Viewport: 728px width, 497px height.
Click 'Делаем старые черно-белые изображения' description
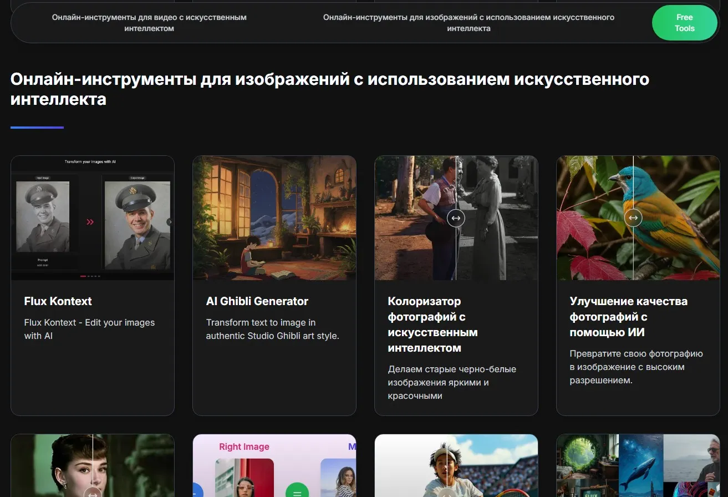pyautogui.click(x=452, y=382)
